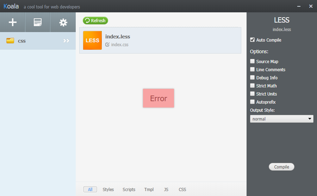Switch to the JS filter tab
This screenshot has width=317, height=196.
click(x=166, y=189)
